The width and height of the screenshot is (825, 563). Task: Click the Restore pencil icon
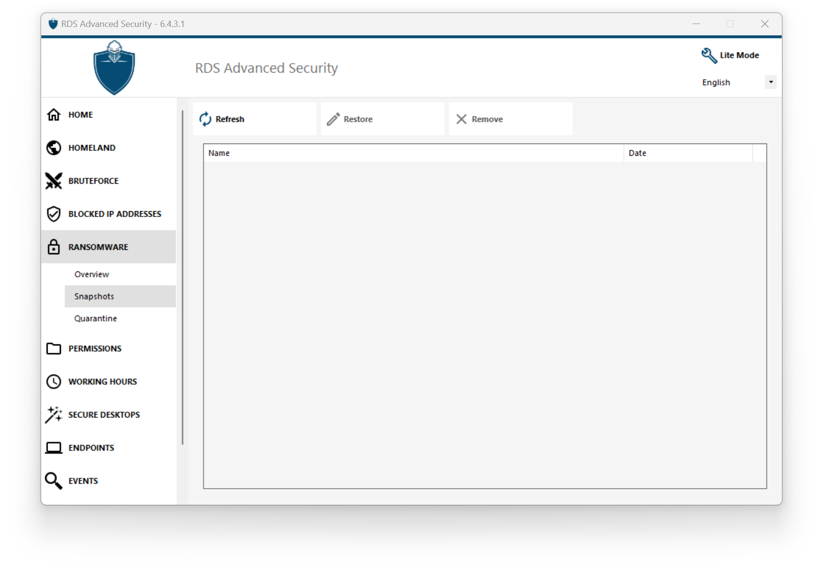pyautogui.click(x=333, y=119)
